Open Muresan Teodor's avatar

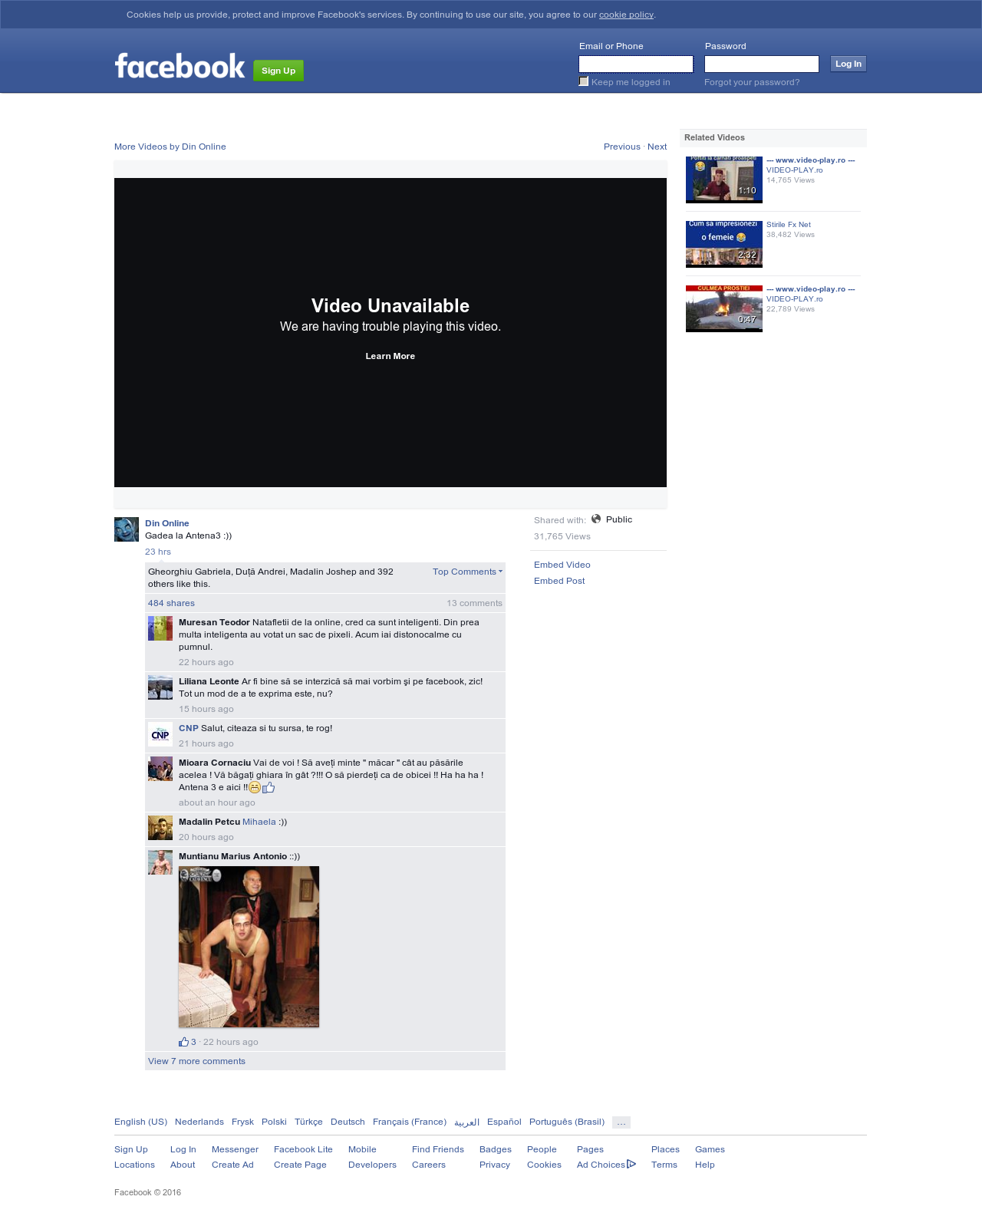160,628
